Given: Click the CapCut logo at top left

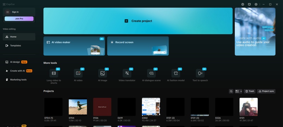Looking at the screenshot, I should tap(8, 4).
